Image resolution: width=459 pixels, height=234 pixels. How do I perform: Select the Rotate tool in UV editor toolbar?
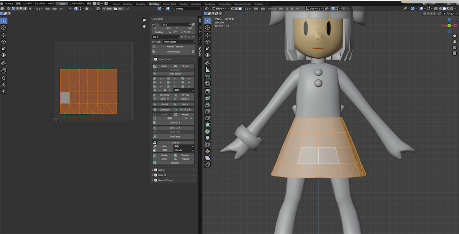[x=4, y=42]
